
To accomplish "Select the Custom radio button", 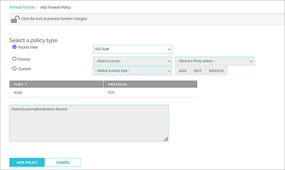I will pyautogui.click(x=14, y=69).
